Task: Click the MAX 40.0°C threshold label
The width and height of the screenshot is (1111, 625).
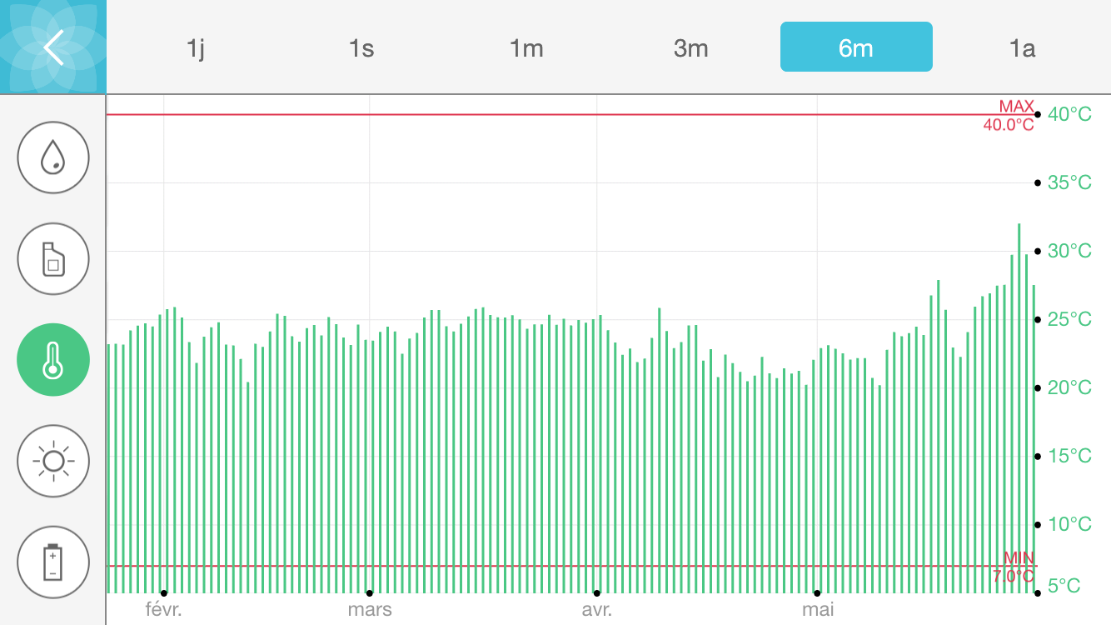Action: click(1009, 116)
